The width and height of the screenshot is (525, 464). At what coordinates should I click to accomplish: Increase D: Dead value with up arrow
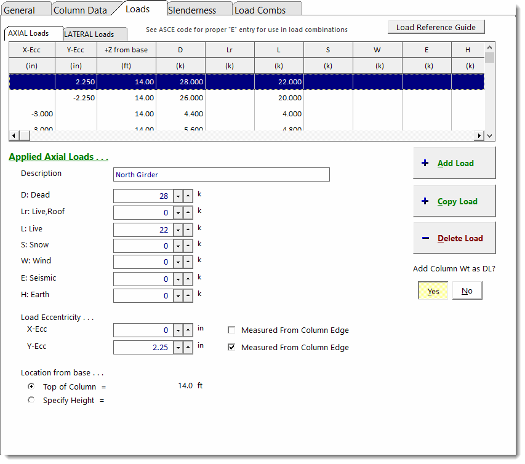click(188, 196)
